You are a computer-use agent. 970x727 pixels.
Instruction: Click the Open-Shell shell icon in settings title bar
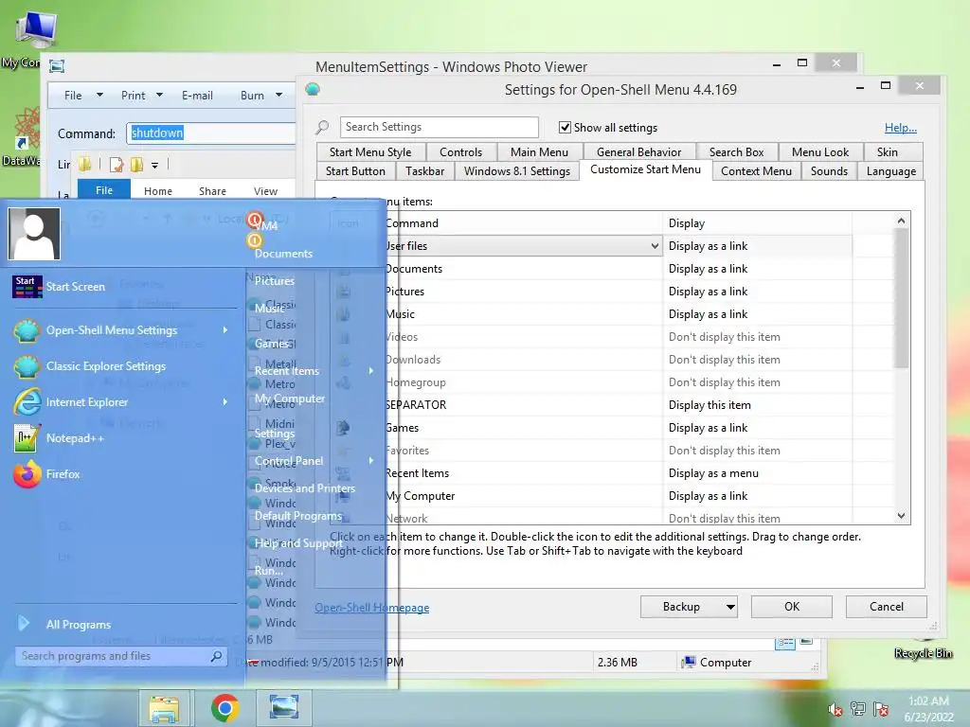(x=313, y=90)
